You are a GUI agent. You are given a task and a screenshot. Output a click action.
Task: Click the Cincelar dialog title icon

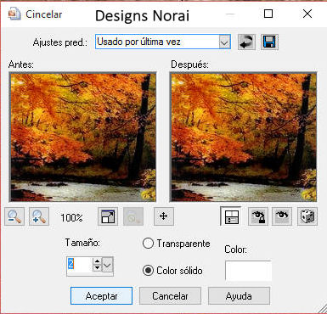pos(14,14)
